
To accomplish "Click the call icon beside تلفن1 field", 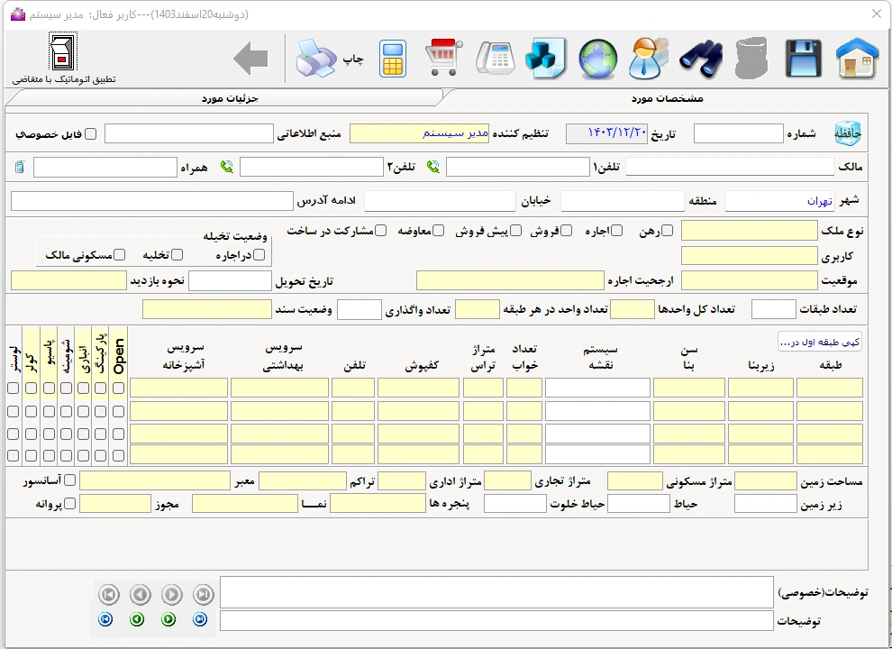I will click(433, 167).
